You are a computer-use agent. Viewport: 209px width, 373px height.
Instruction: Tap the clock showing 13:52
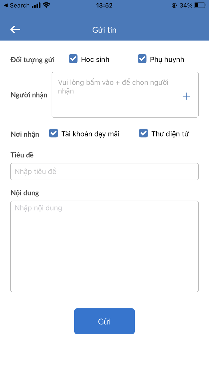pyautogui.click(x=104, y=5)
